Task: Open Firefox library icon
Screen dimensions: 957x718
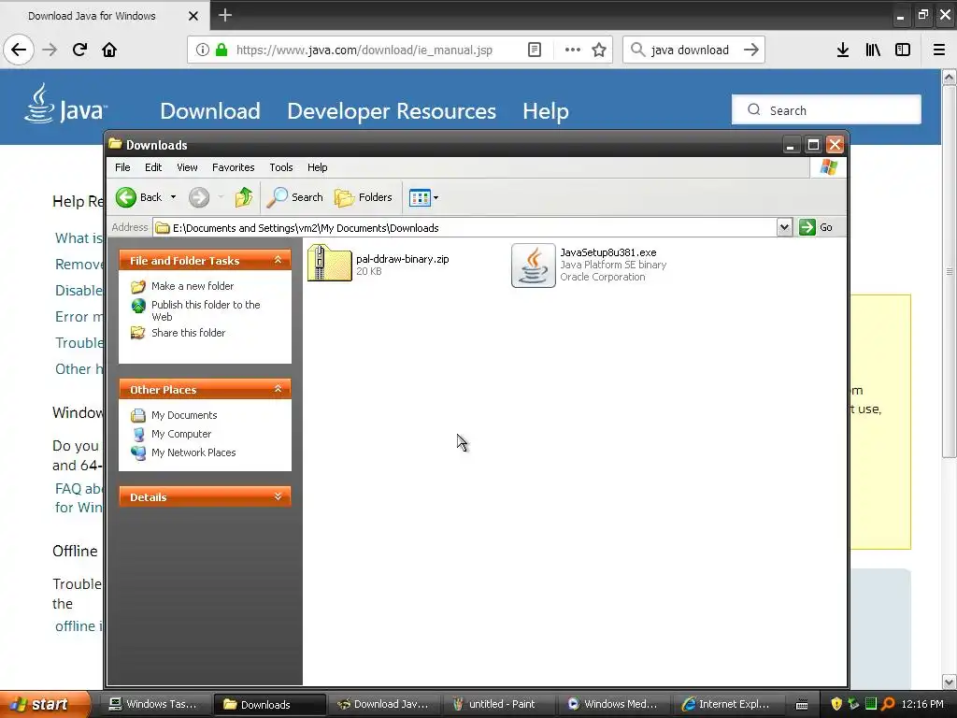Action: click(873, 50)
